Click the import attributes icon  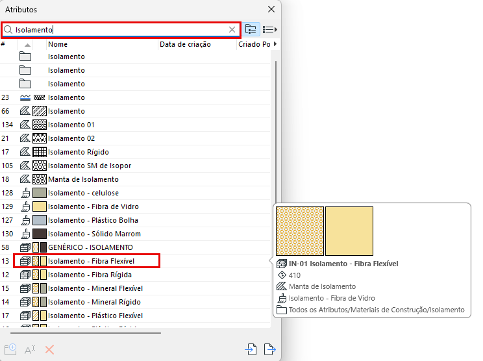(251, 349)
